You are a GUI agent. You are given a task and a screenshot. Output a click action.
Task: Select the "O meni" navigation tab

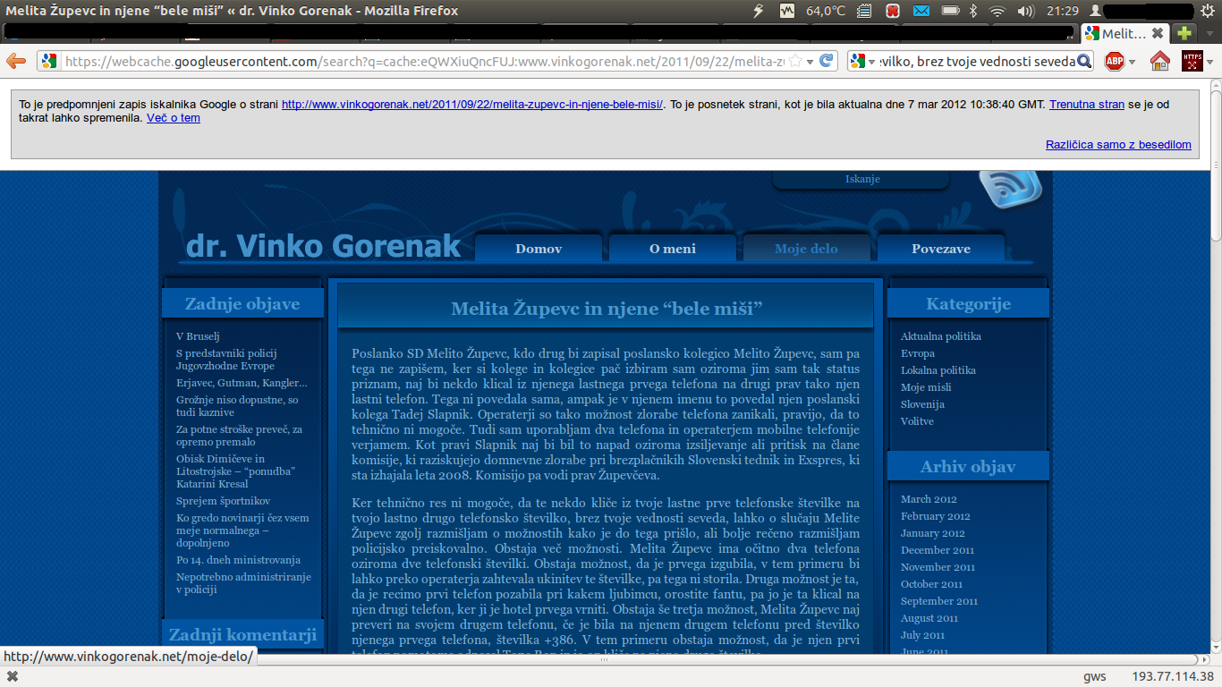[x=672, y=249]
